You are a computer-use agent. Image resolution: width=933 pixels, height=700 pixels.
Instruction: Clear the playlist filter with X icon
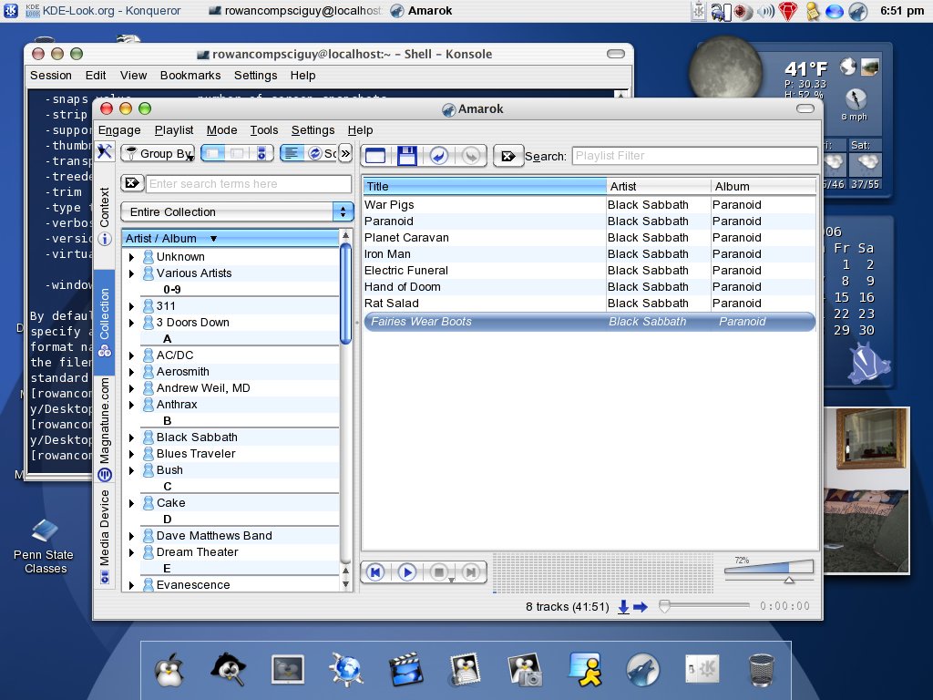[x=508, y=156]
